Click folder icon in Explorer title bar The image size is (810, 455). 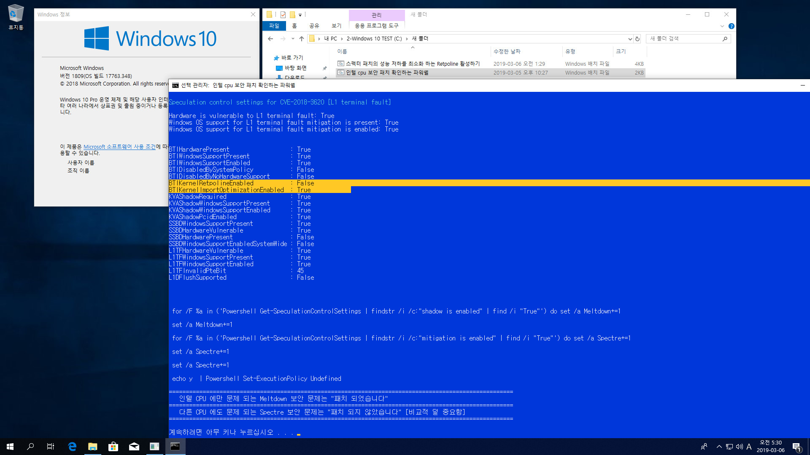point(269,15)
